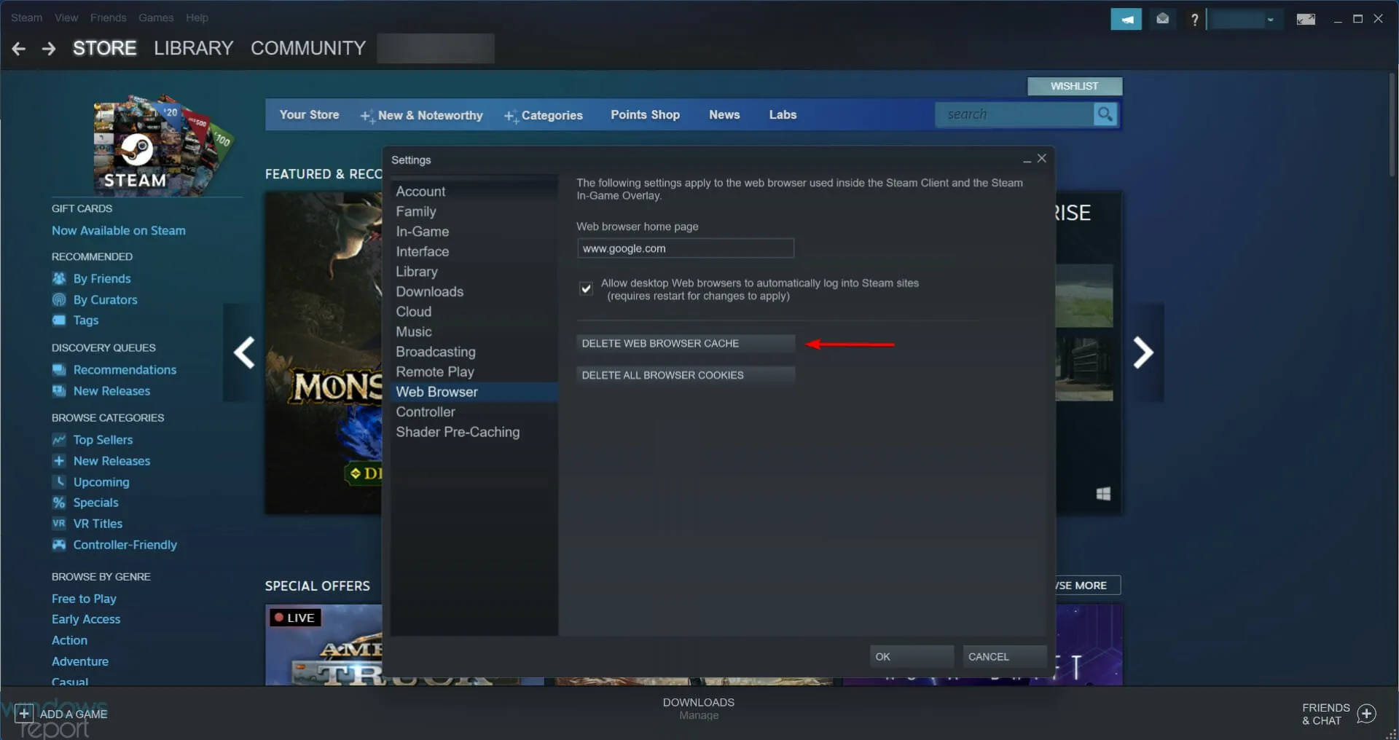Open the Library tab

point(193,48)
